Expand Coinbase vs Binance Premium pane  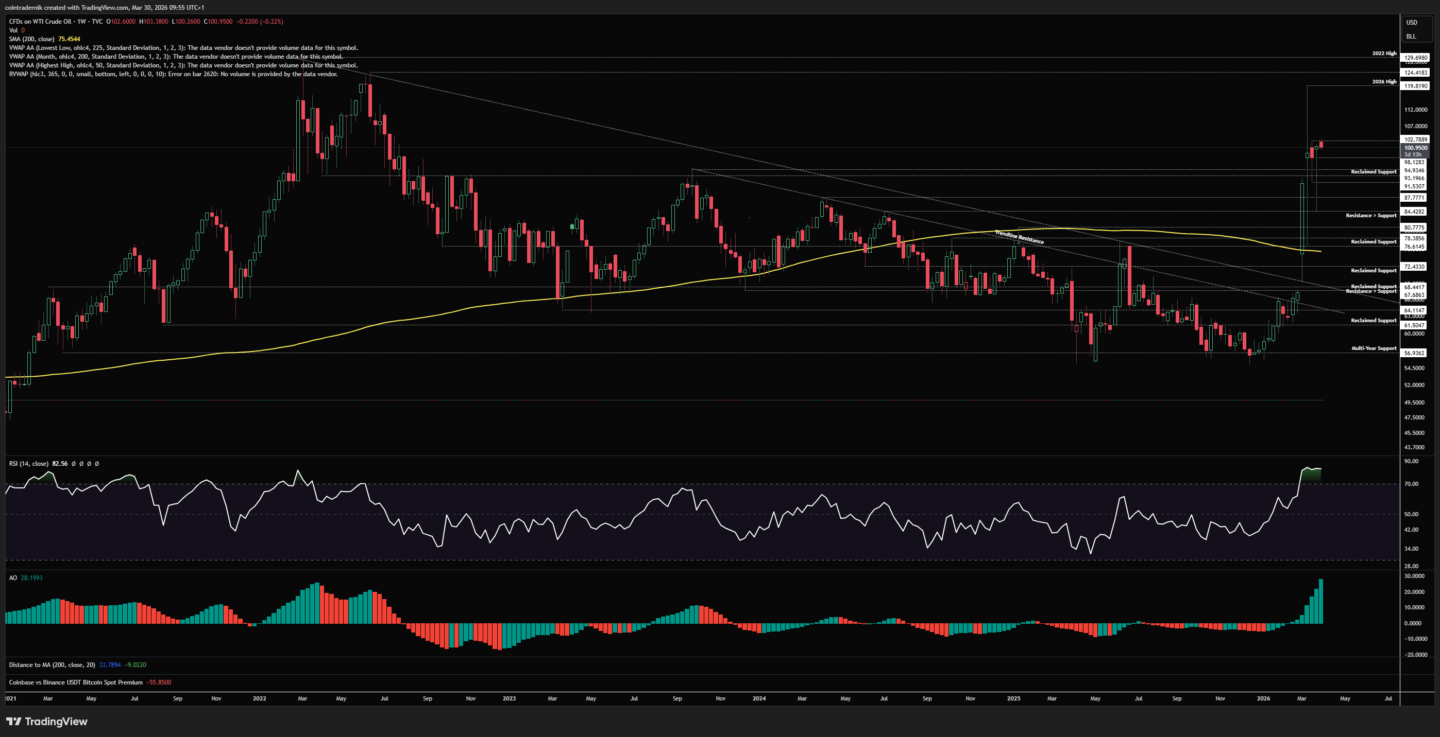(75, 682)
